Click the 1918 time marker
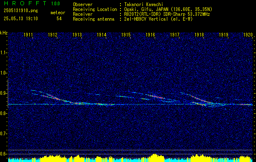The image size is (256, 162). 199,34
